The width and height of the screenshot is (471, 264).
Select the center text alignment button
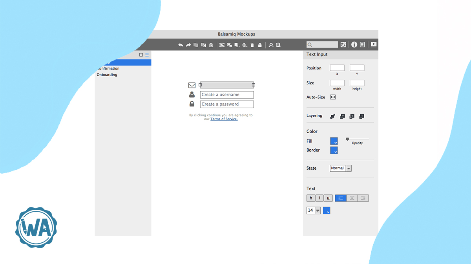pos(352,198)
